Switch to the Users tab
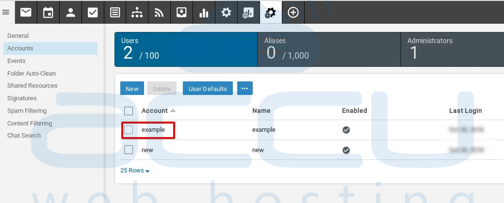This screenshot has width=504, height=203. pyautogui.click(x=186, y=49)
